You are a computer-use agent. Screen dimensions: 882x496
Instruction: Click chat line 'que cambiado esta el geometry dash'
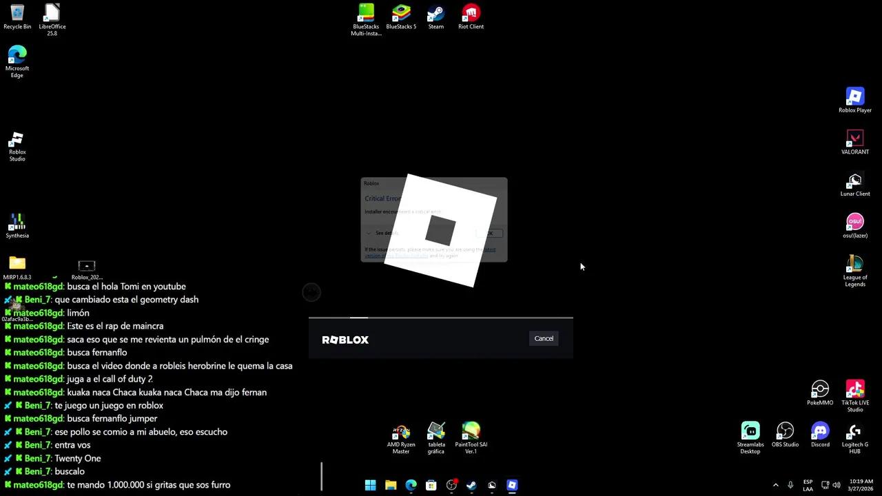point(126,300)
